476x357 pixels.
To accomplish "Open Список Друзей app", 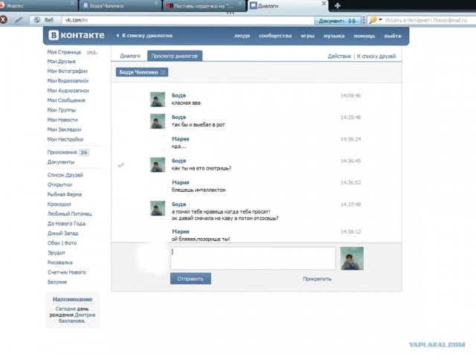I will pyautogui.click(x=65, y=175).
